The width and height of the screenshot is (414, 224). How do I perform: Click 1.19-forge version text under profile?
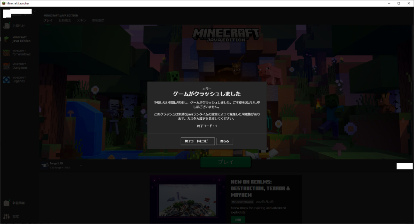point(60,168)
